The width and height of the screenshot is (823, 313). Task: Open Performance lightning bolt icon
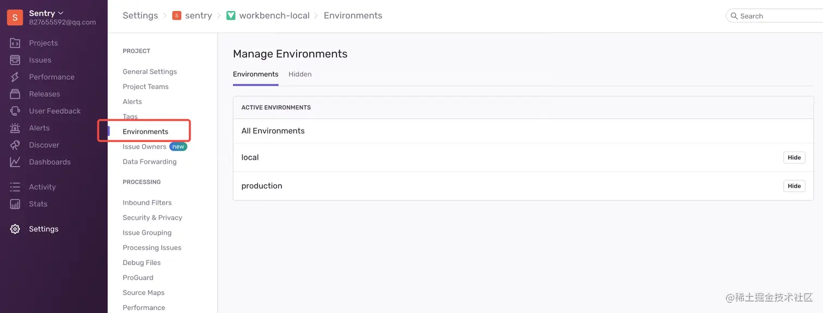[15, 77]
